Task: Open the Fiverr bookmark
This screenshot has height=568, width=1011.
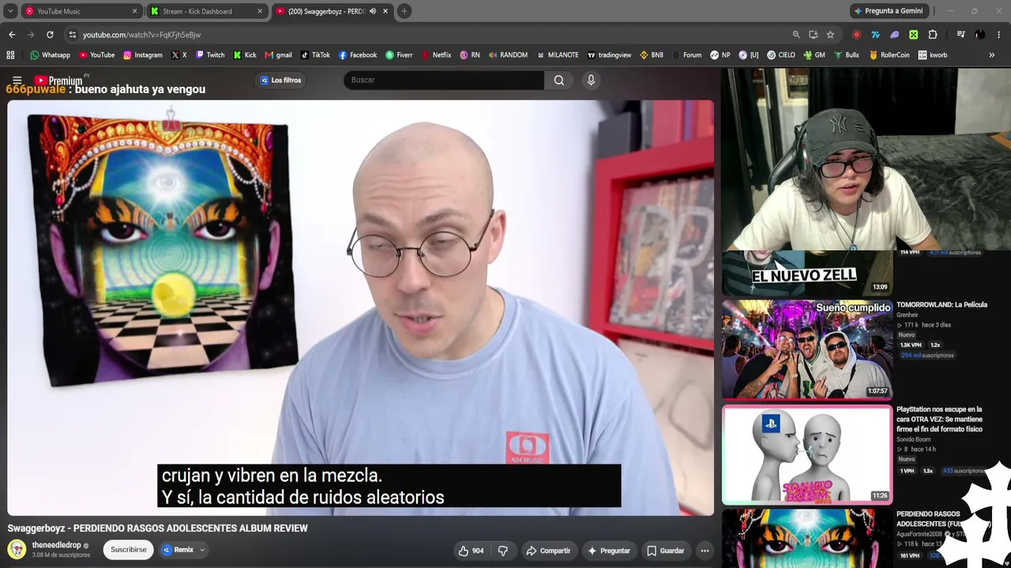Action: pyautogui.click(x=399, y=55)
